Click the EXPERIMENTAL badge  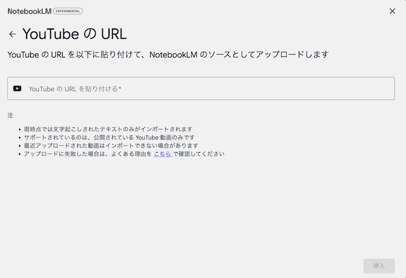pyautogui.click(x=68, y=11)
